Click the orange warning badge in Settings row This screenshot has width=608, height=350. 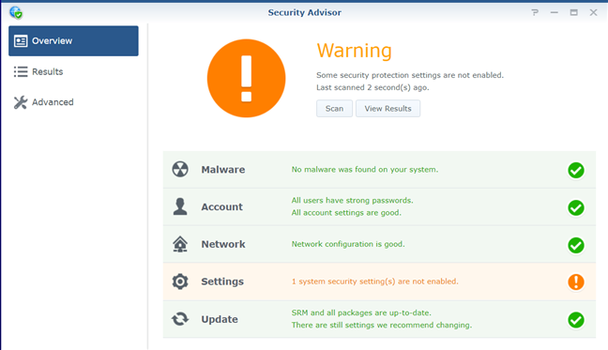click(x=576, y=282)
